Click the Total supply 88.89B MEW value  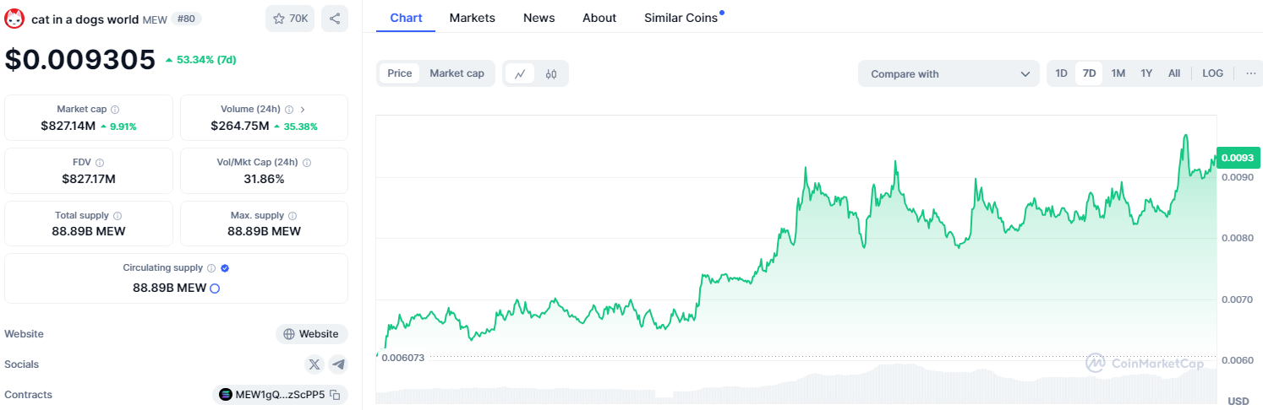coord(89,231)
